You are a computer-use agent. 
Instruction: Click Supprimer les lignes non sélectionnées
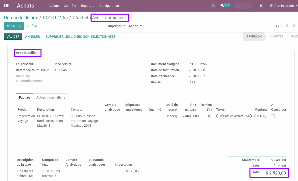tap(80, 37)
